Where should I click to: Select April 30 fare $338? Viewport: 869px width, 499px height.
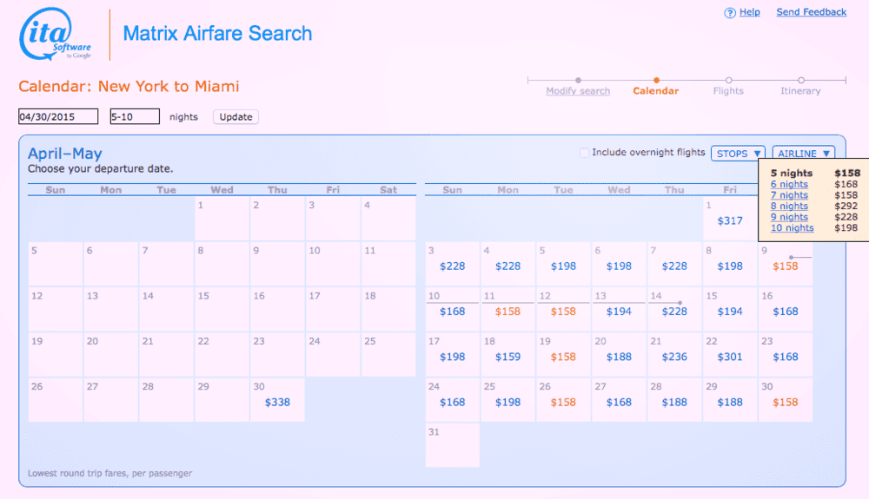click(277, 402)
